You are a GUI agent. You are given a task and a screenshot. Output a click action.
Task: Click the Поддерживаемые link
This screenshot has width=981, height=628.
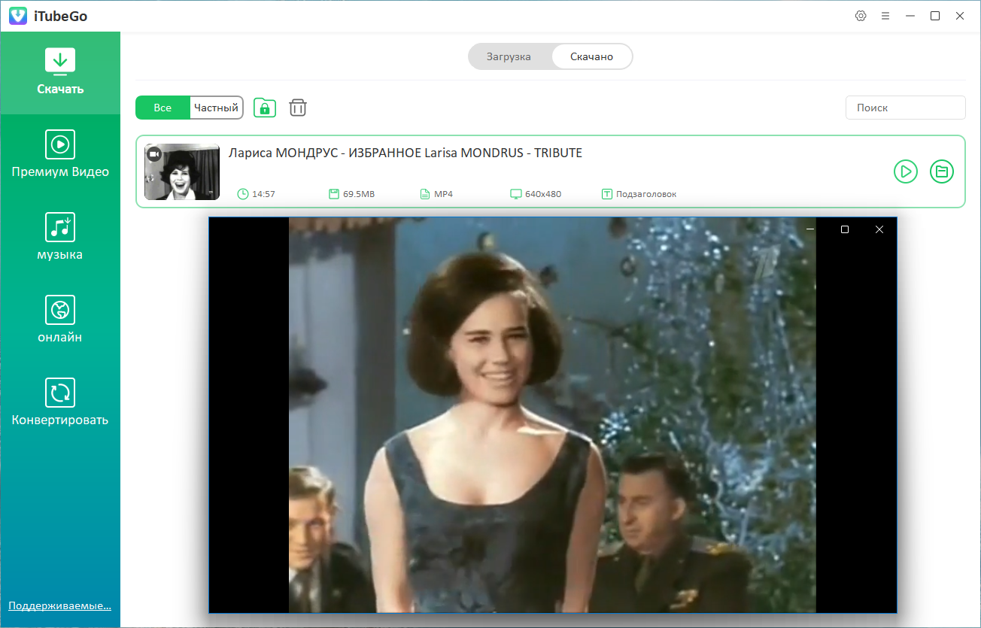60,605
